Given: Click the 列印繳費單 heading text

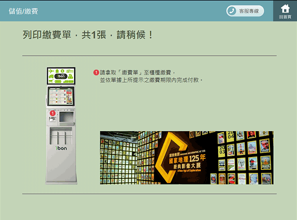Looking at the screenshot, I should tap(47, 35).
